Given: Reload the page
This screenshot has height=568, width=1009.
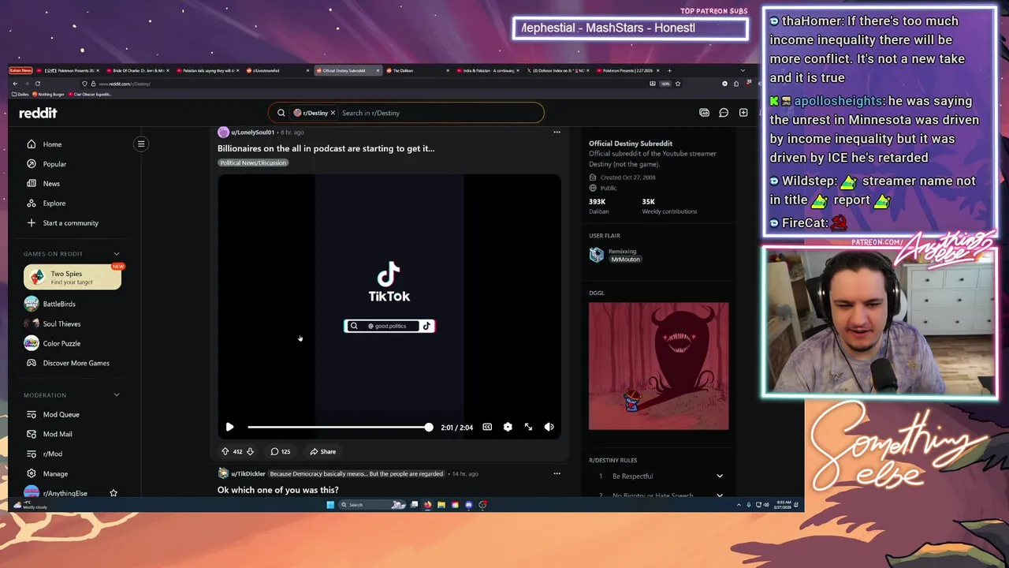Looking at the screenshot, I should pyautogui.click(x=37, y=84).
